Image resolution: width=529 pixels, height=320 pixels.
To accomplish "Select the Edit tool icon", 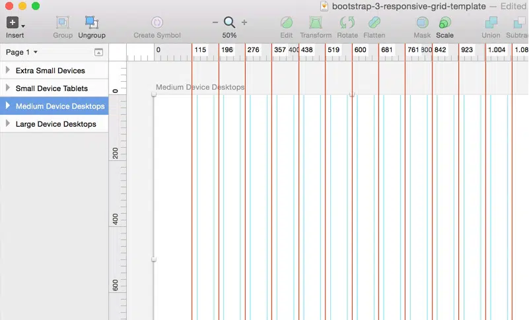I will click(286, 23).
